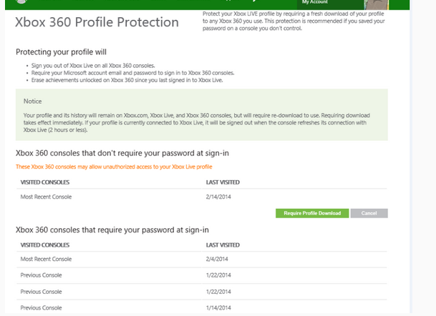436x316 pixels.
Task: Click the Require Profile Download button
Action: pyautogui.click(x=311, y=213)
